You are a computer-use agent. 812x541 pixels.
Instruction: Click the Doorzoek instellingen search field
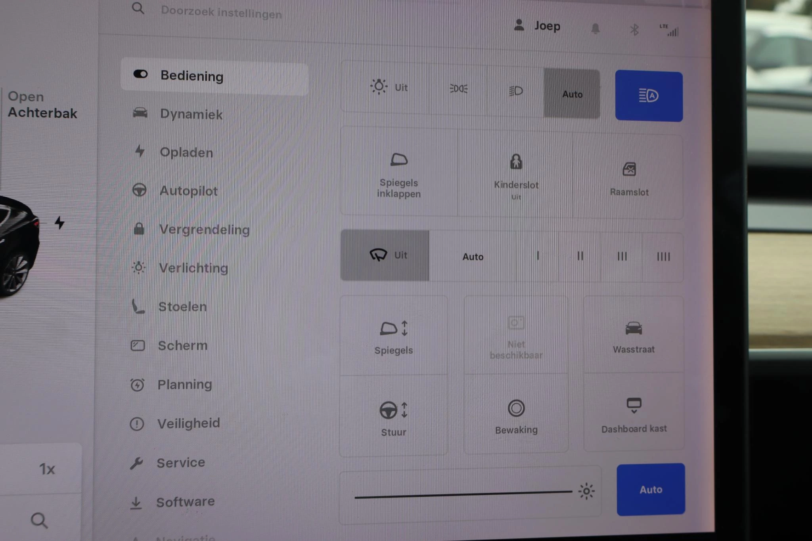(x=221, y=12)
